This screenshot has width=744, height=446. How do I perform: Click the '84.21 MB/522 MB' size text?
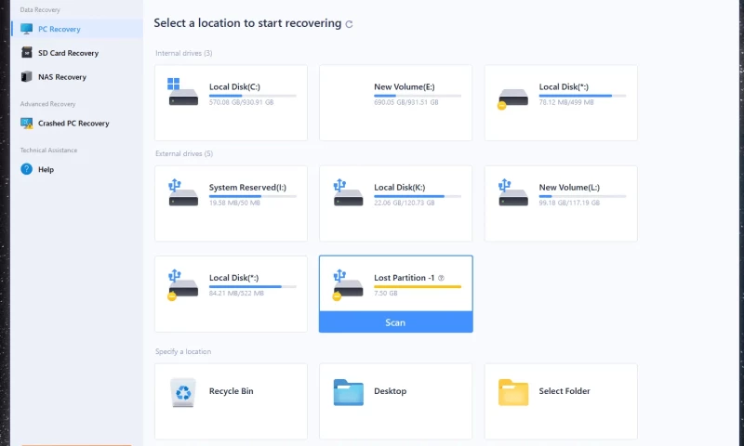pyautogui.click(x=237, y=294)
